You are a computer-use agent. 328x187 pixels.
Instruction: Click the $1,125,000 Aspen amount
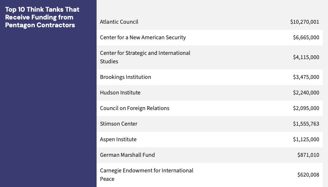(306, 139)
